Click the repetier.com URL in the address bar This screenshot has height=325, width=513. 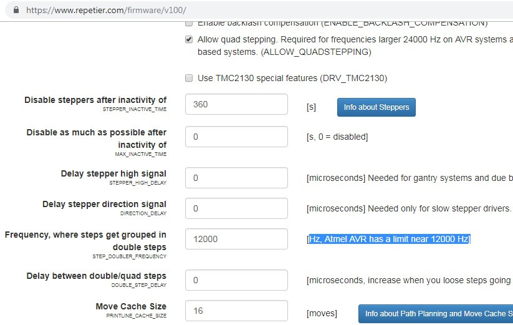click(106, 11)
